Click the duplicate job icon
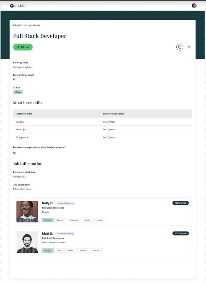Image resolution: width=206 pixels, height=284 pixels. click(x=179, y=47)
